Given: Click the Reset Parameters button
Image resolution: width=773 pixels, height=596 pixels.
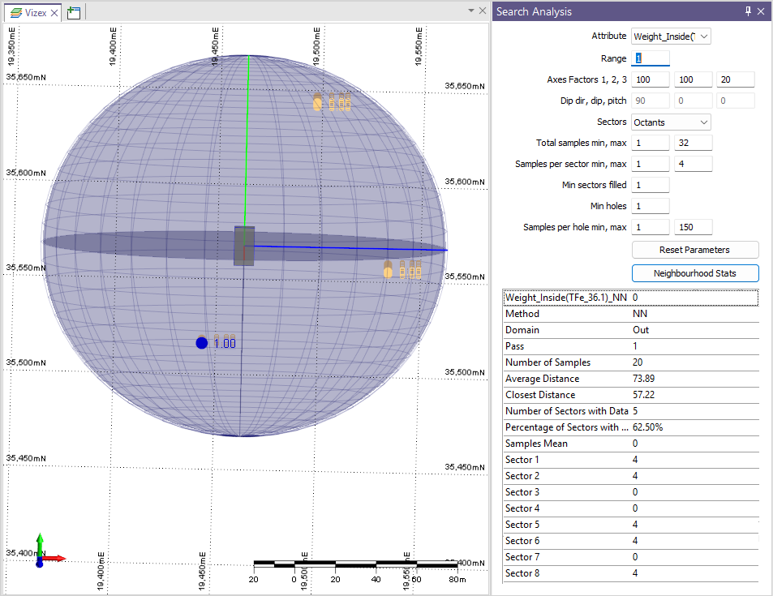Looking at the screenshot, I should click(694, 250).
